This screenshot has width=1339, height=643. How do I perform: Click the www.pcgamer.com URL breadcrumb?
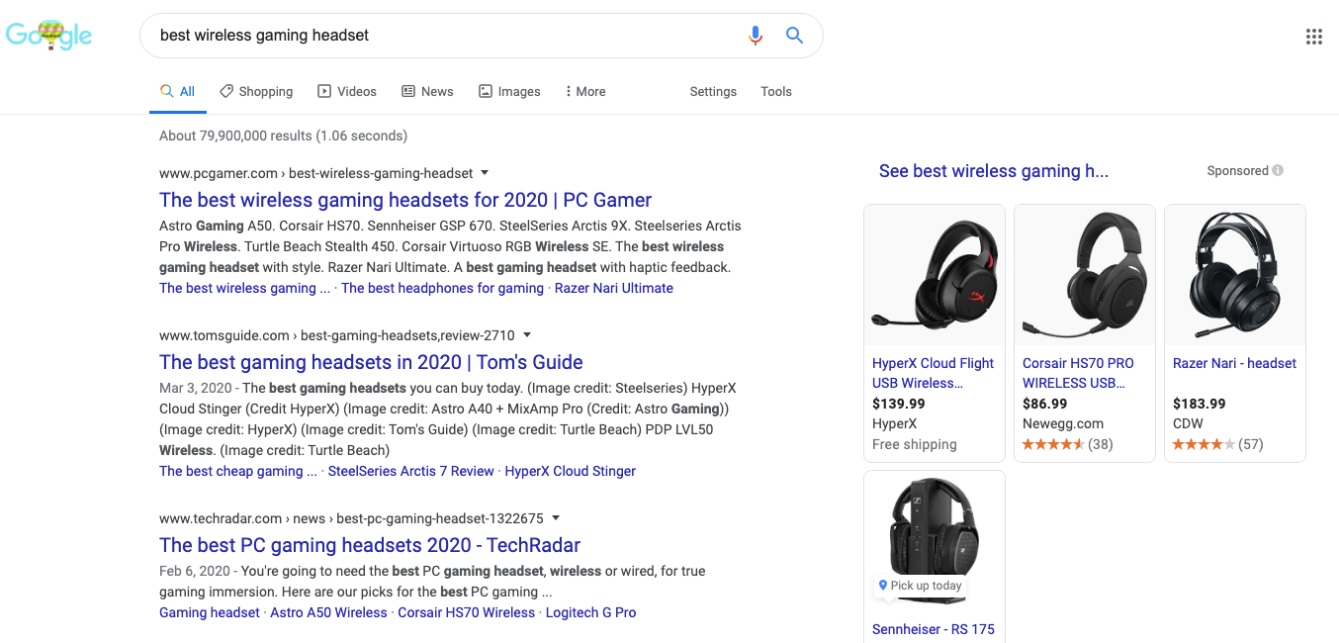(316, 172)
